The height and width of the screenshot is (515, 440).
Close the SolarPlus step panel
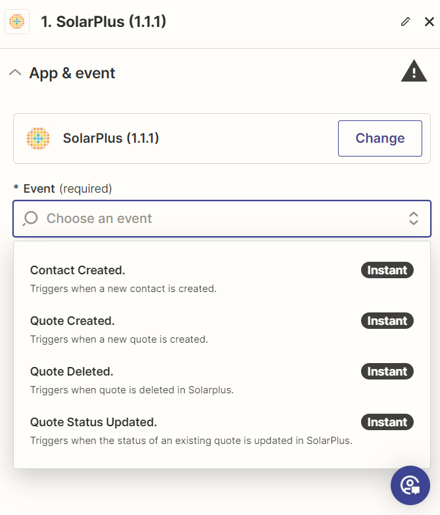pyautogui.click(x=429, y=22)
